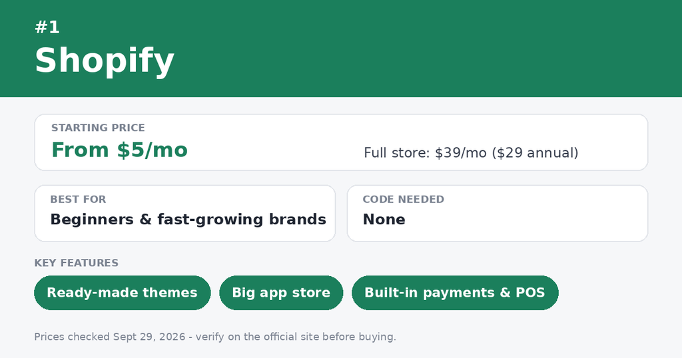Screen dimensions: 682x358
Task: Select Beginners & fast-growing brands text
Action: pos(188,220)
